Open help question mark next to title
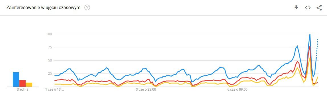 [x=87, y=8]
